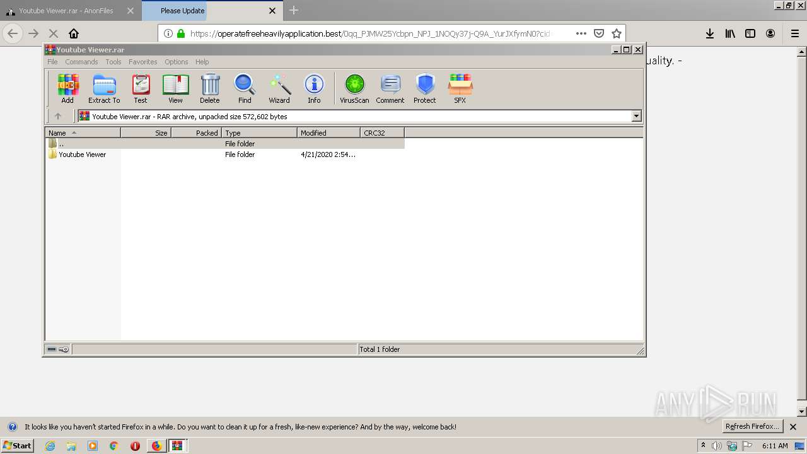Create SFX archive with SFX icon
The width and height of the screenshot is (807, 454).
tap(460, 88)
